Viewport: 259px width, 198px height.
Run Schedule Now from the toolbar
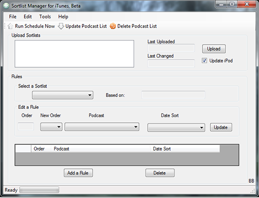[x=35, y=26]
